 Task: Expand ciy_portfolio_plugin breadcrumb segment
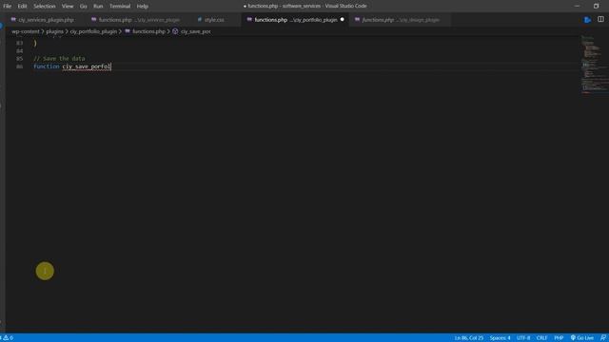(93, 31)
